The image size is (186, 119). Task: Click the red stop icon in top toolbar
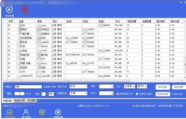[x=25, y=10]
